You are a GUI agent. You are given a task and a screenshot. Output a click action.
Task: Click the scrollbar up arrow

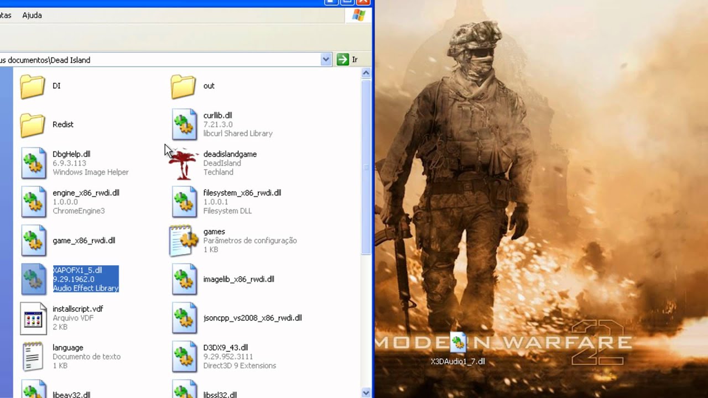366,73
